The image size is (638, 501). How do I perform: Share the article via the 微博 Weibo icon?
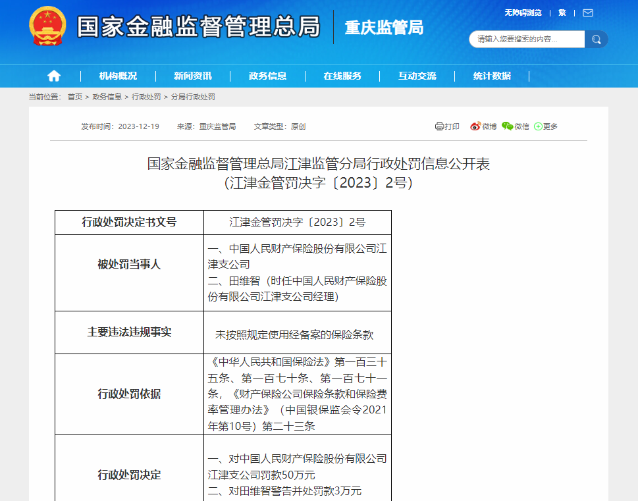click(476, 126)
